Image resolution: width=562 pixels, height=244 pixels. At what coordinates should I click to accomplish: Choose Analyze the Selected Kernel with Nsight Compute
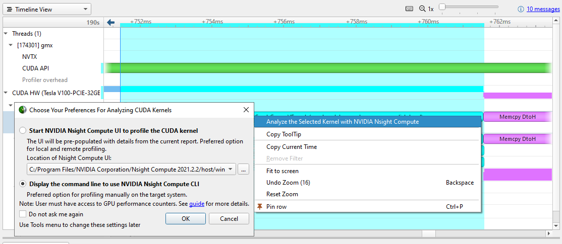pyautogui.click(x=367, y=121)
